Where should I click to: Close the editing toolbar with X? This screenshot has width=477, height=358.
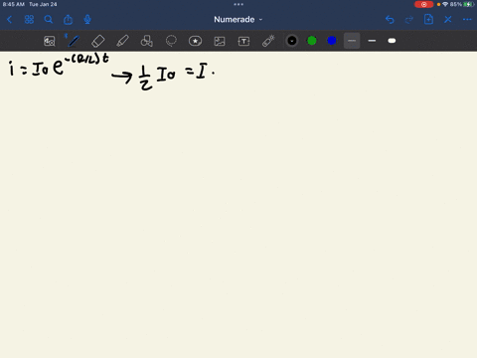click(x=448, y=20)
